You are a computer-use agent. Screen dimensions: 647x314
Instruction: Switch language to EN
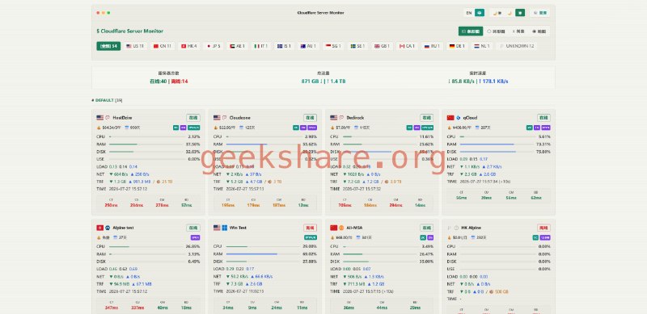pos(469,13)
